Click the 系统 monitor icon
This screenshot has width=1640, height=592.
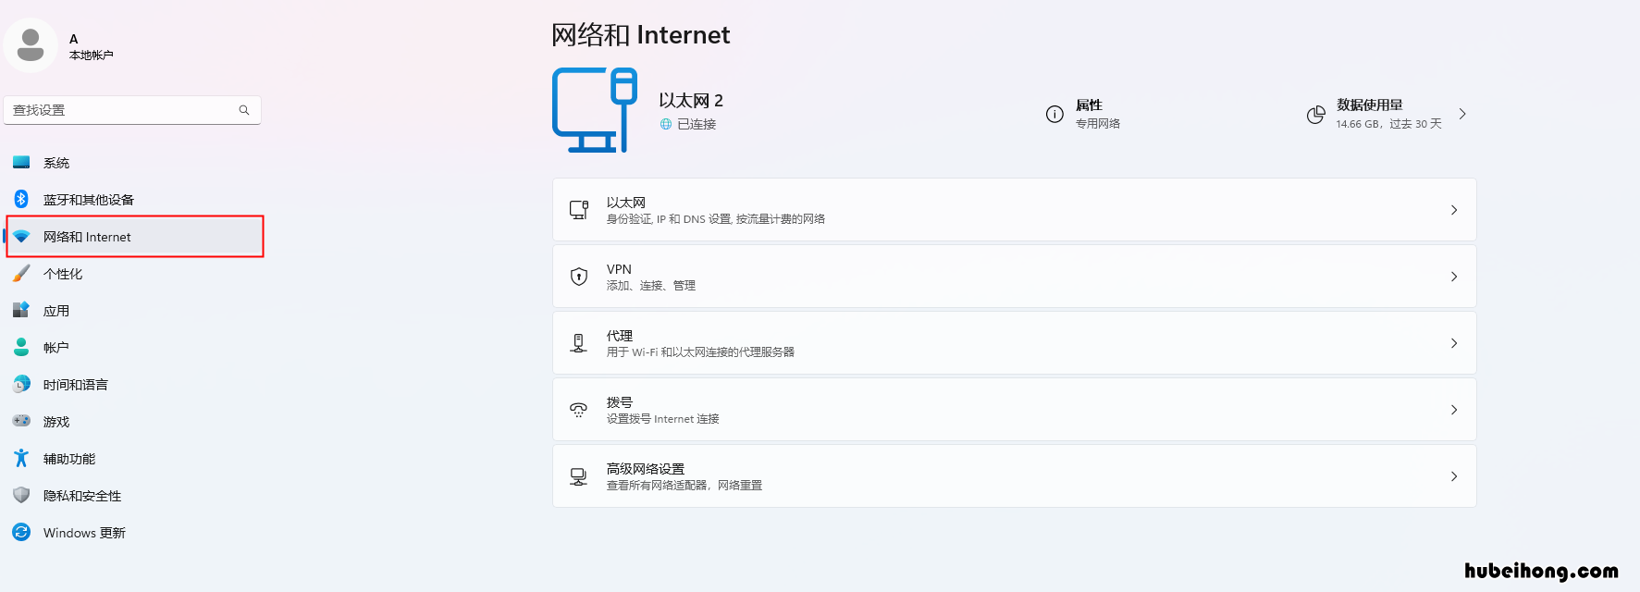tap(21, 163)
